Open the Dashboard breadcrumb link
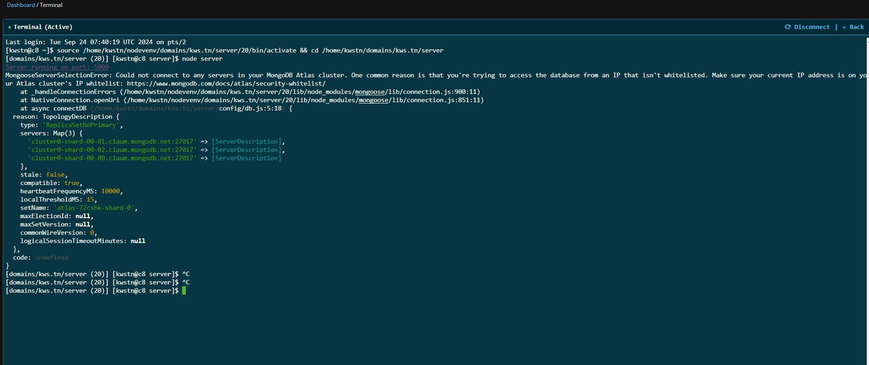Image resolution: width=869 pixels, height=365 pixels. [21, 5]
